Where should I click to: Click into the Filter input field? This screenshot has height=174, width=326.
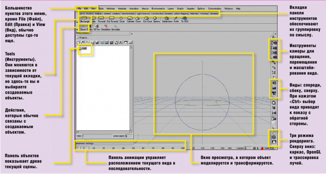click(x=97, y=136)
